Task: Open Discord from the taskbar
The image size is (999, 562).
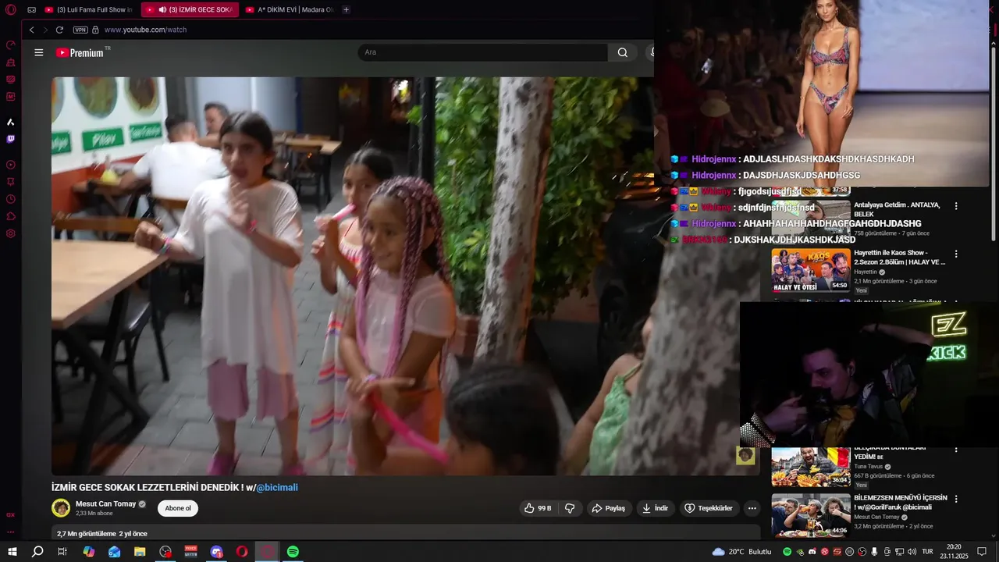Action: point(216,552)
